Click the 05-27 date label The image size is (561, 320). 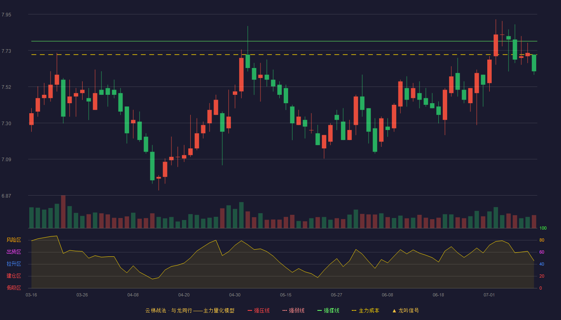coord(337,295)
